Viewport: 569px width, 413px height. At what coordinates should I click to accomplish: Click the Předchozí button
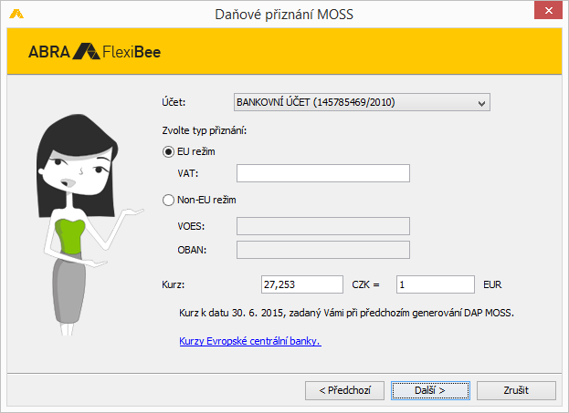click(x=344, y=390)
